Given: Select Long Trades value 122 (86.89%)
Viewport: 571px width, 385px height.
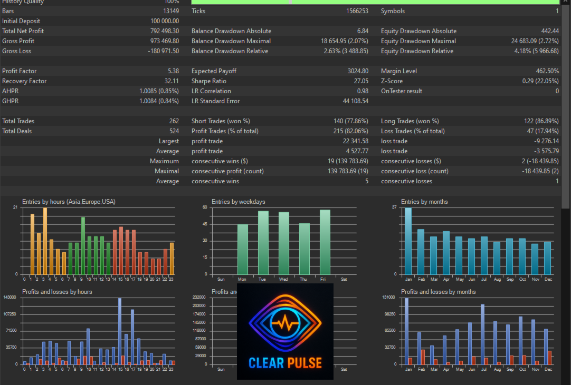Looking at the screenshot, I should coord(541,121).
